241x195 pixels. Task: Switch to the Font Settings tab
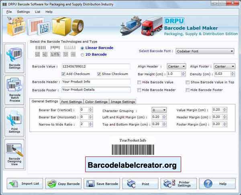coord(71,102)
